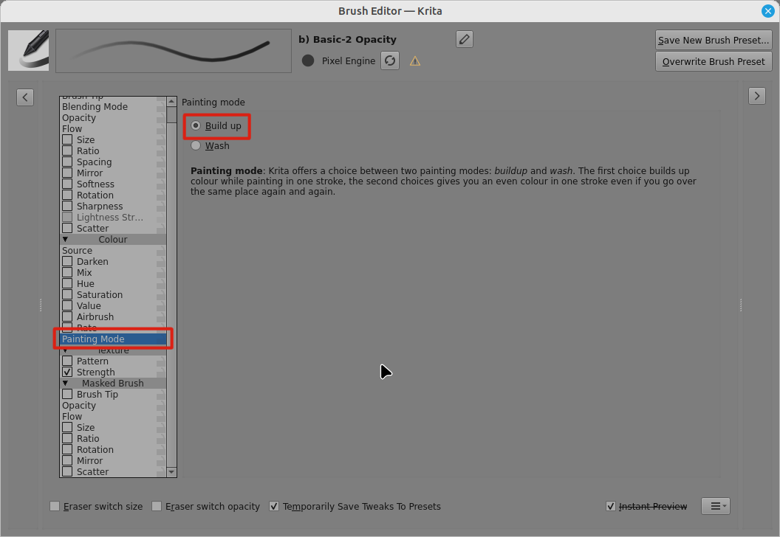This screenshot has width=780, height=537.
Task: Expand the scratchpad with the right arrow icon
Action: 756,95
